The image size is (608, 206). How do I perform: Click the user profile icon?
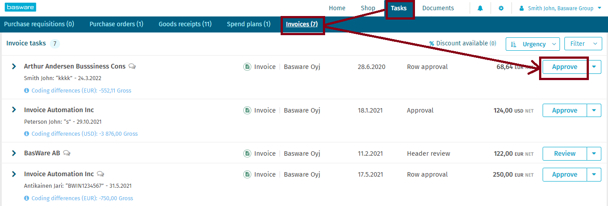(x=522, y=8)
